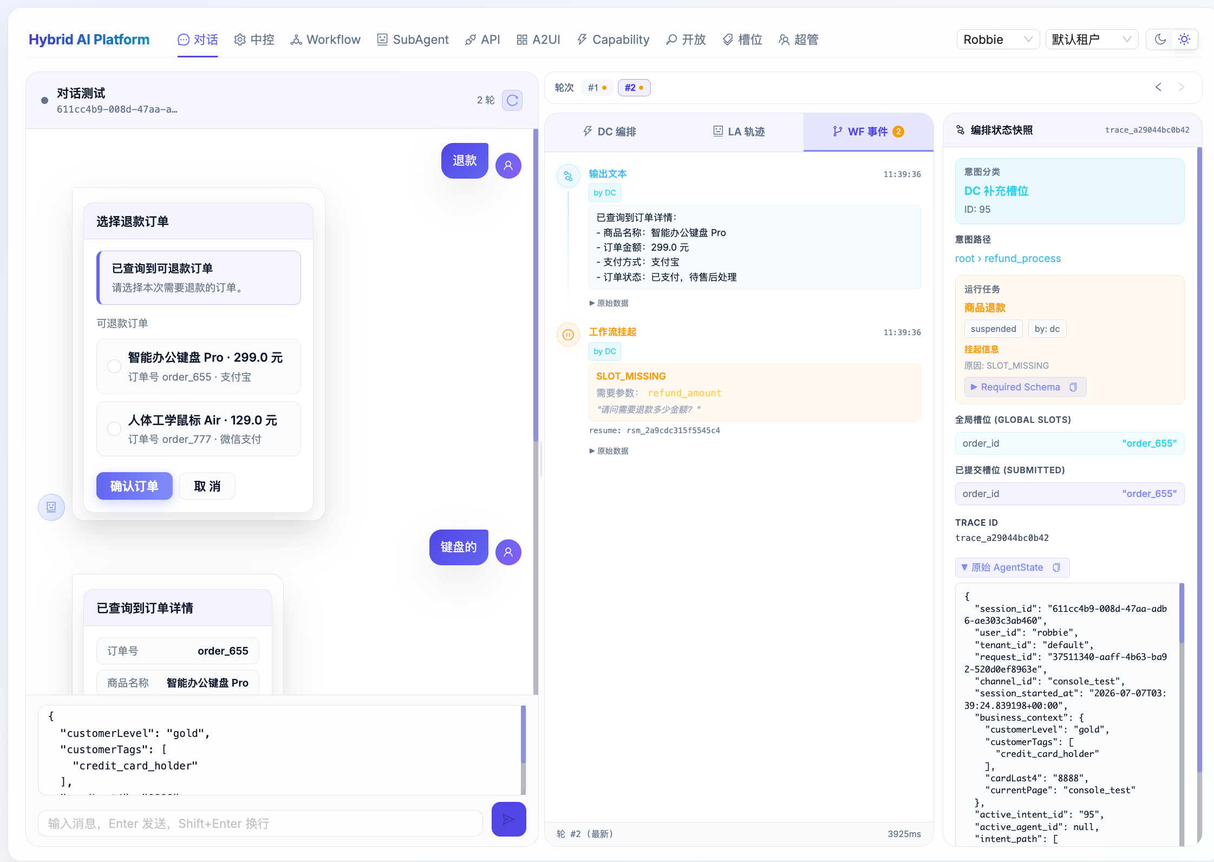Click into the business context JSON editor
The height and width of the screenshot is (862, 1214).
[279, 750]
